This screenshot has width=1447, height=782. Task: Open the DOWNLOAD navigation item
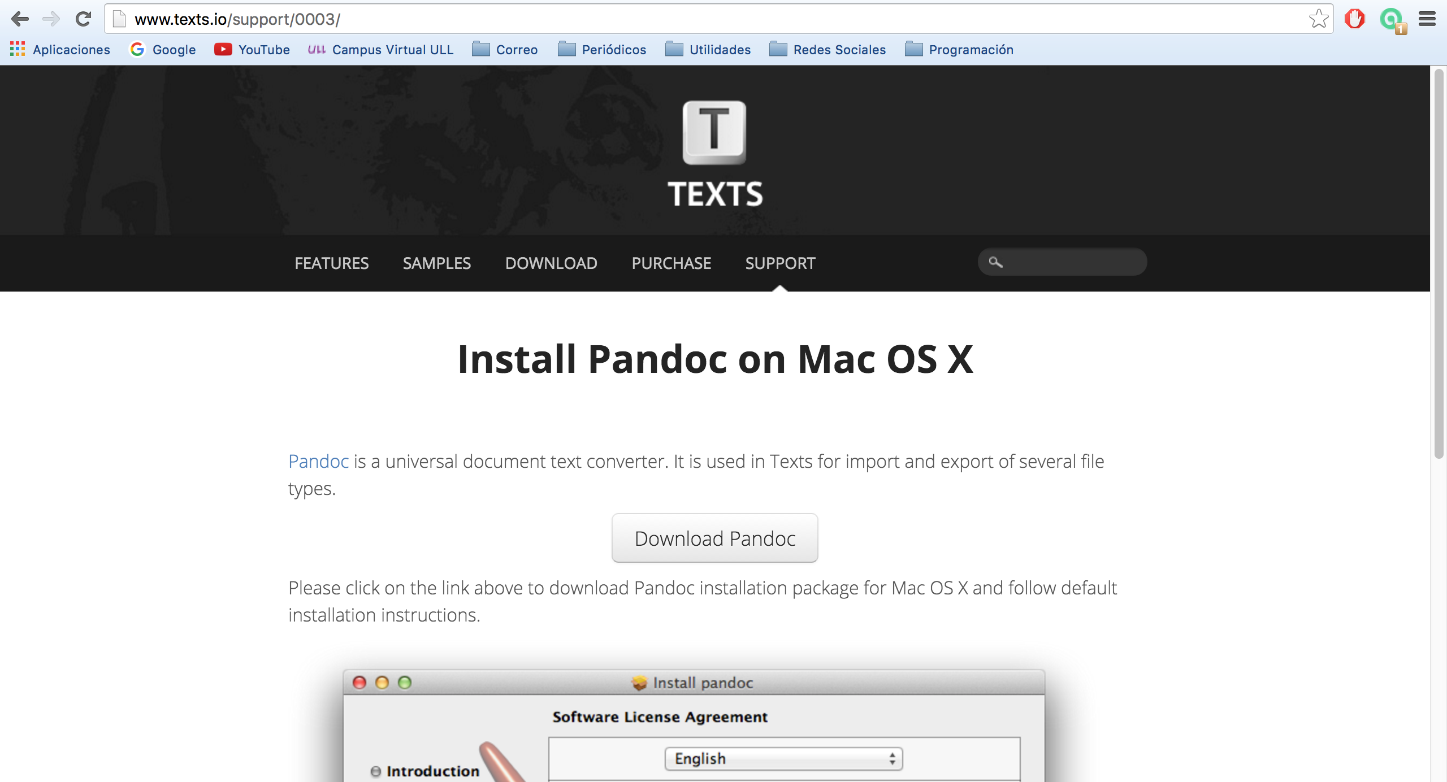click(x=551, y=263)
